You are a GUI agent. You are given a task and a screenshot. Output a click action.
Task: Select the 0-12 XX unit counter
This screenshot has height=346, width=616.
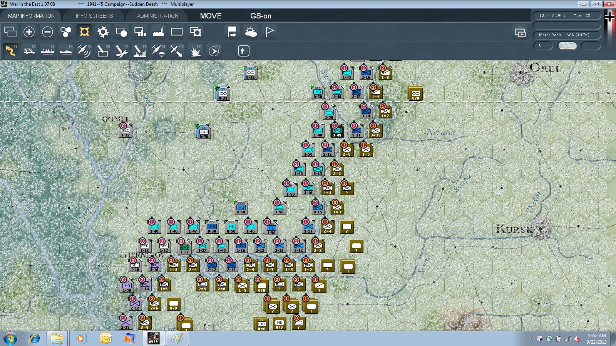[250, 73]
